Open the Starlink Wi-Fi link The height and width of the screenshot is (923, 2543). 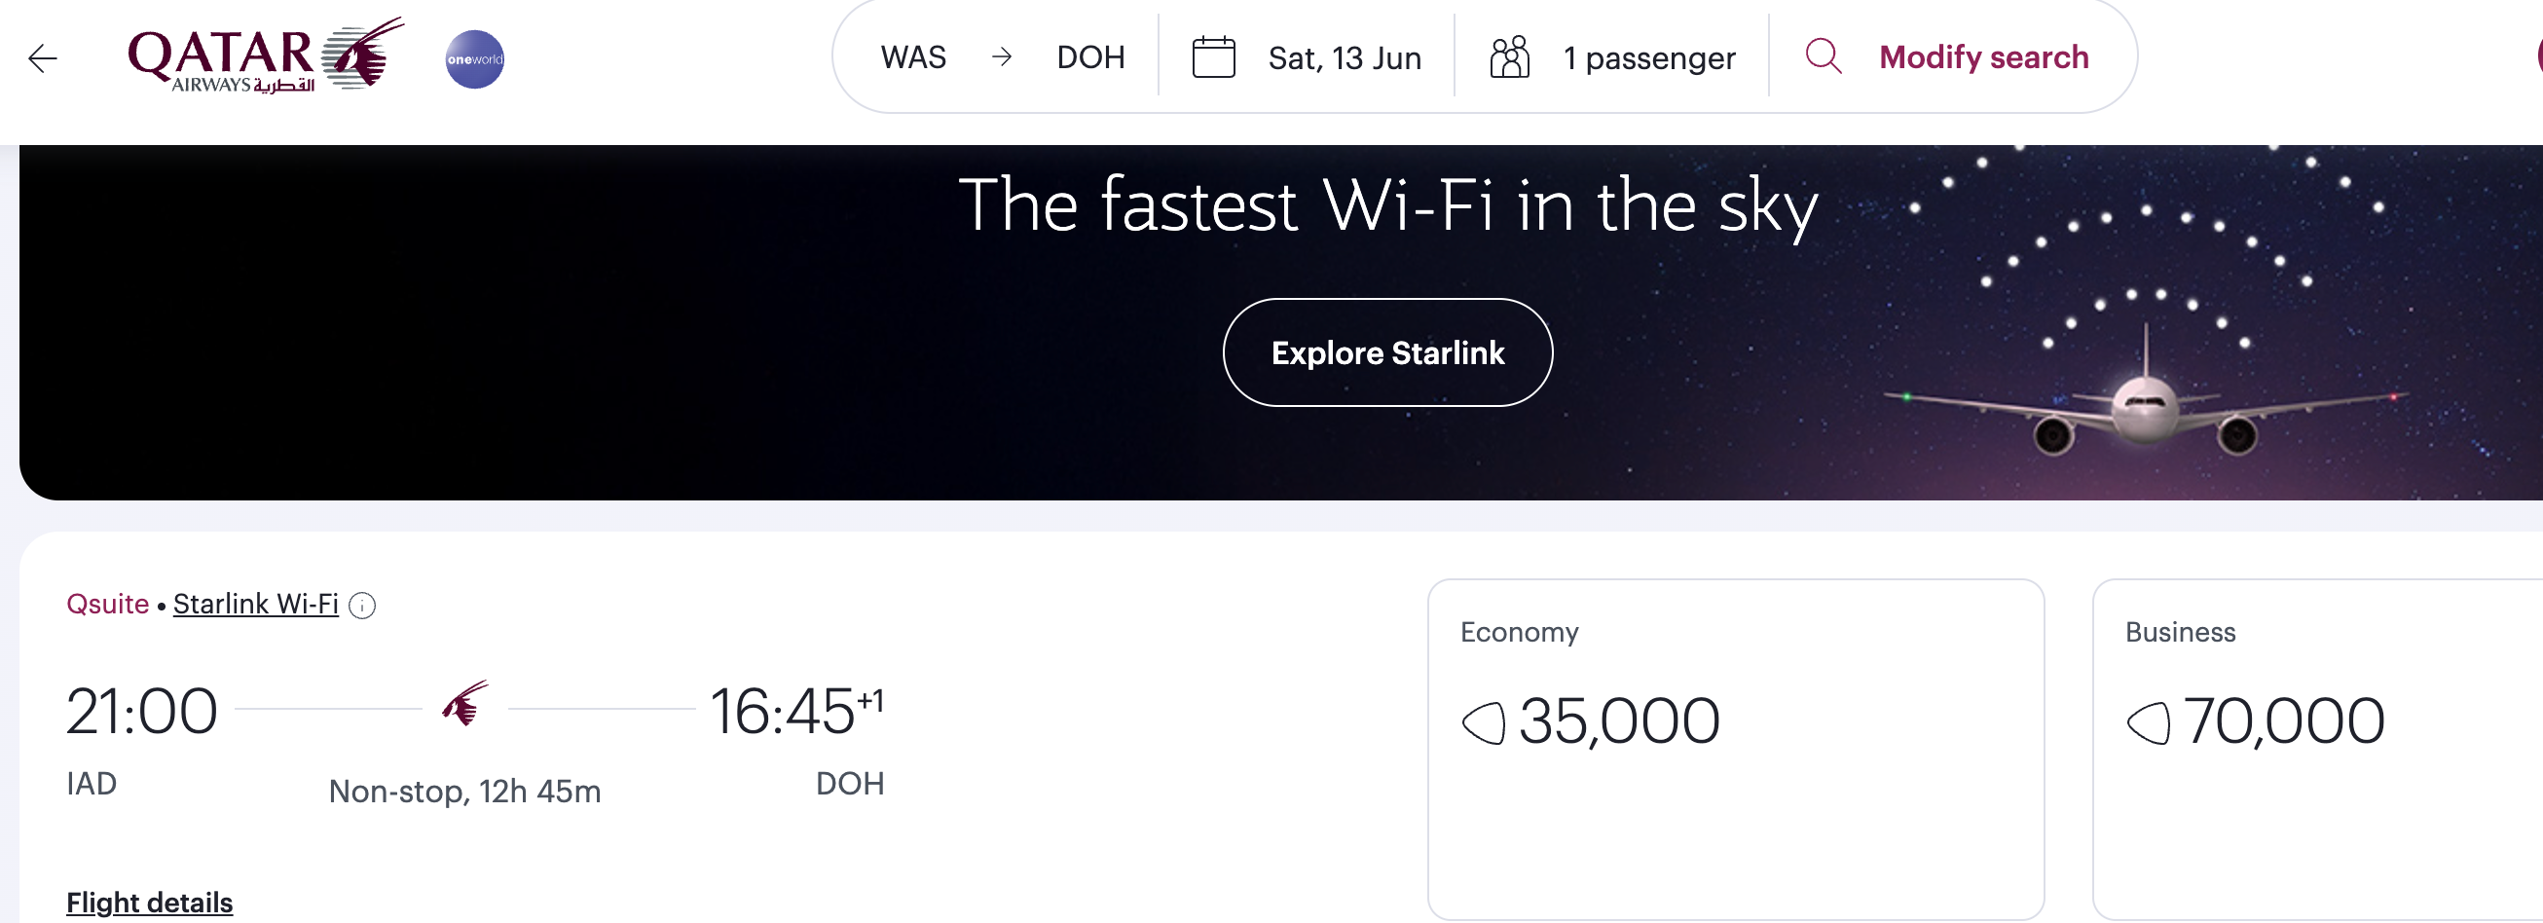click(x=256, y=605)
